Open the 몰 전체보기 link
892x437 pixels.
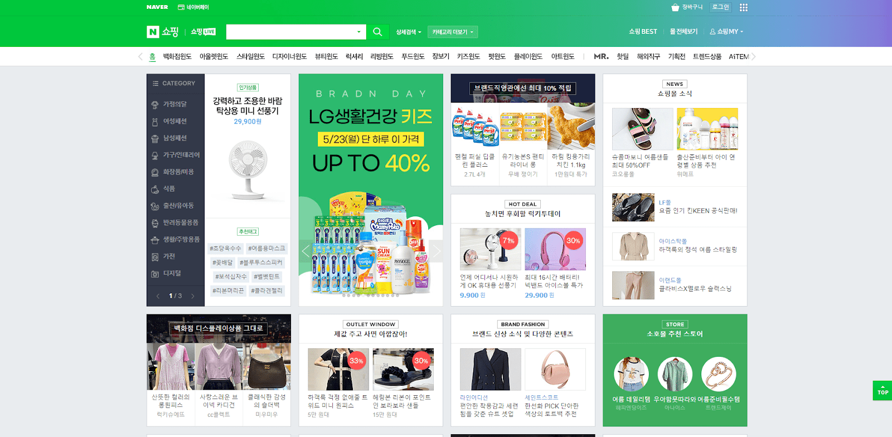pos(683,32)
